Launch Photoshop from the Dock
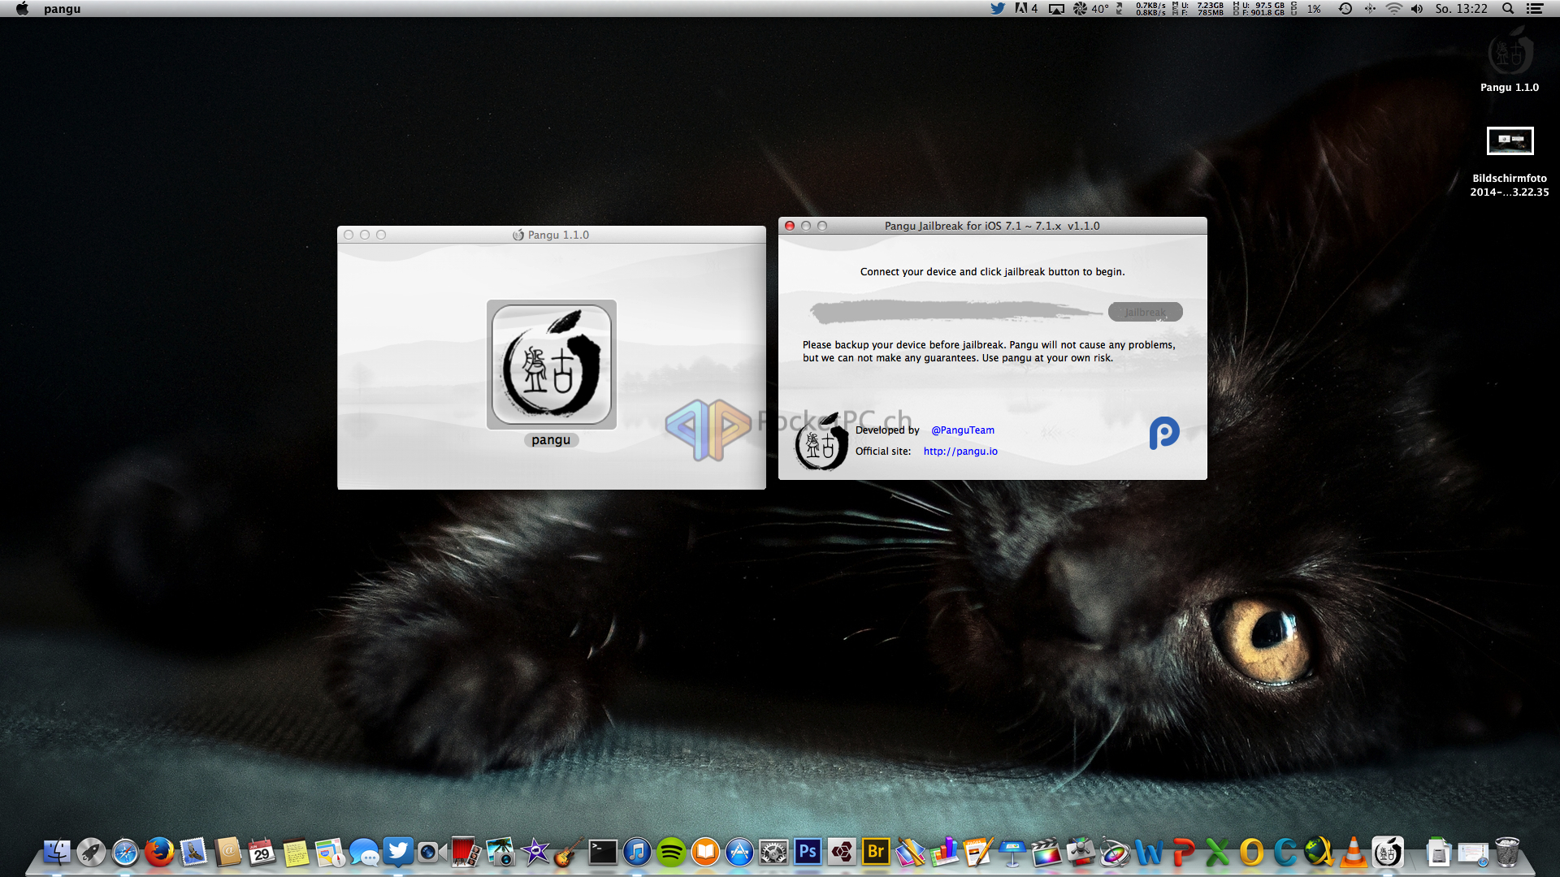Viewport: 1560px width, 877px height. click(808, 852)
